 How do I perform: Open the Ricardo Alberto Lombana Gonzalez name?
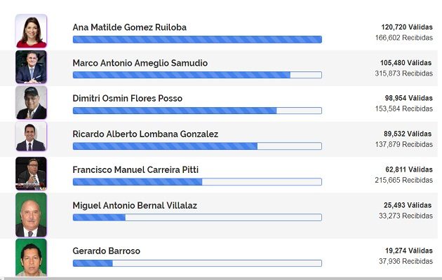[x=145, y=134]
